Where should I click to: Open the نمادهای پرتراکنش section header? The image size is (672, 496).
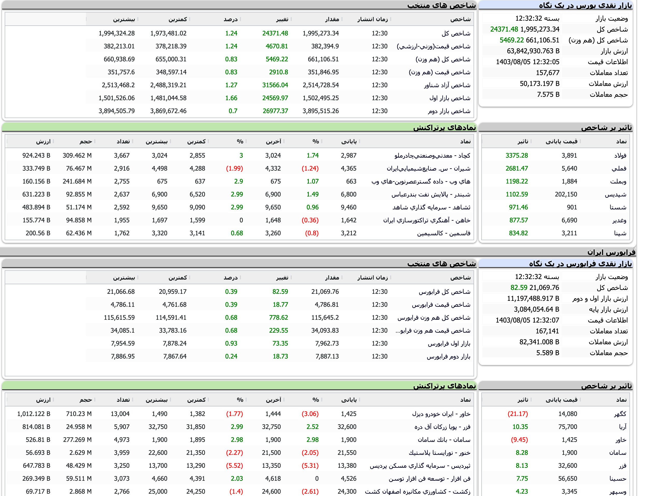(445, 127)
